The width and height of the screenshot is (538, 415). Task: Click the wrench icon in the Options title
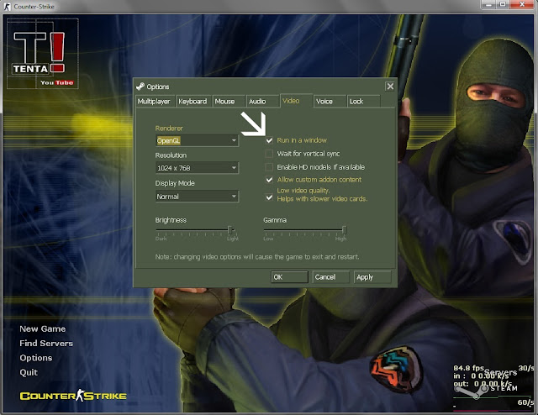click(140, 86)
